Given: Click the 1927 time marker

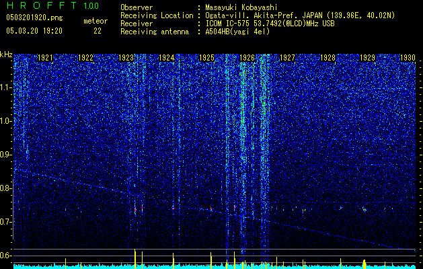Looking at the screenshot, I should pos(287,57).
